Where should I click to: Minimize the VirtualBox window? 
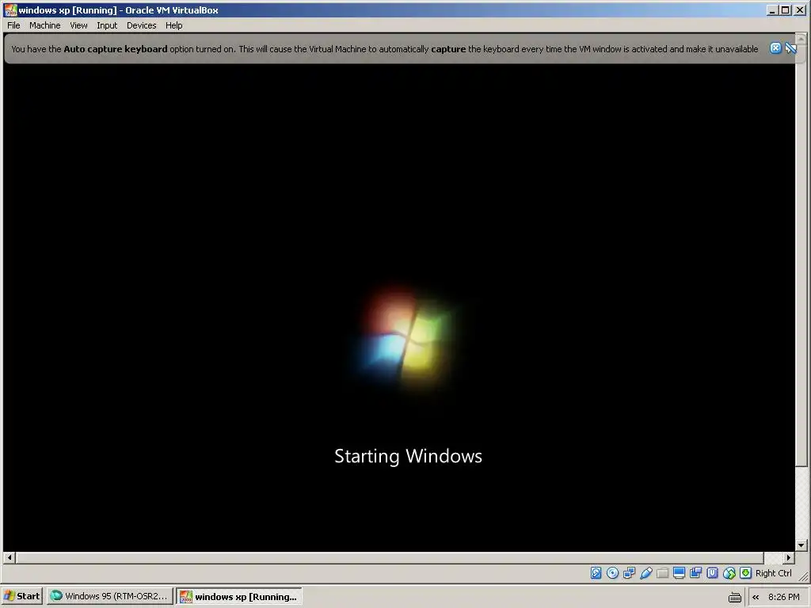pyautogui.click(x=772, y=9)
